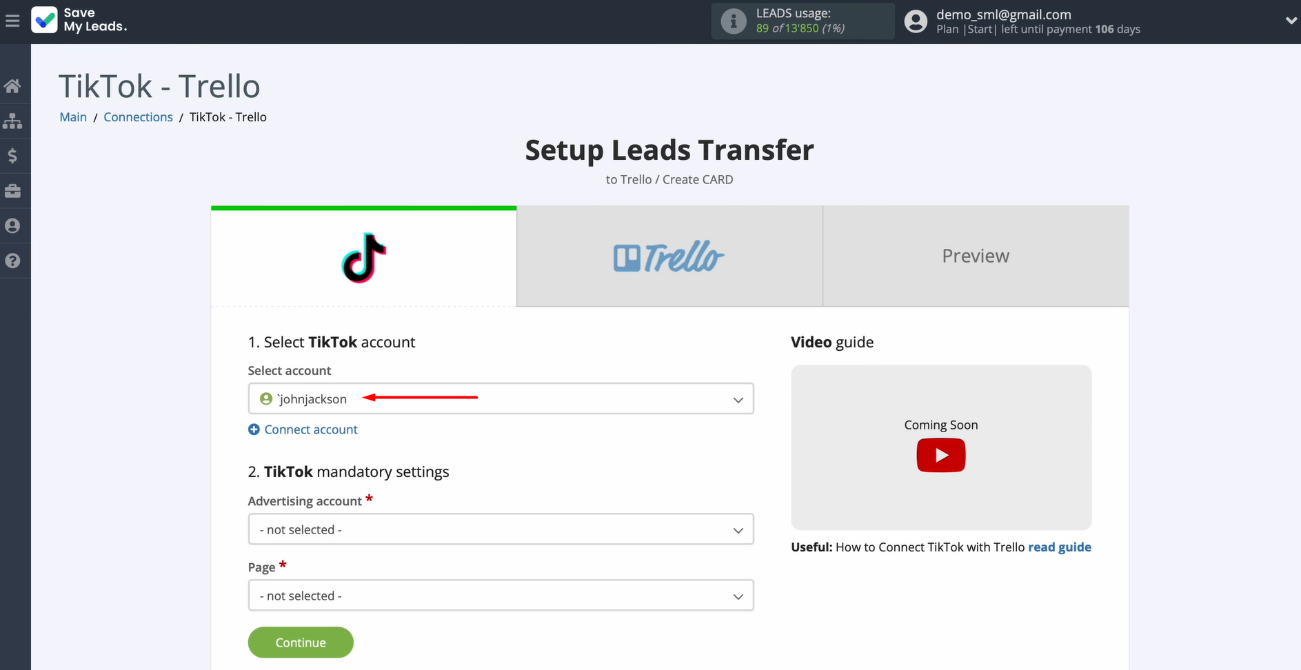
Task: Switch to the Preview tab
Action: coord(976,256)
